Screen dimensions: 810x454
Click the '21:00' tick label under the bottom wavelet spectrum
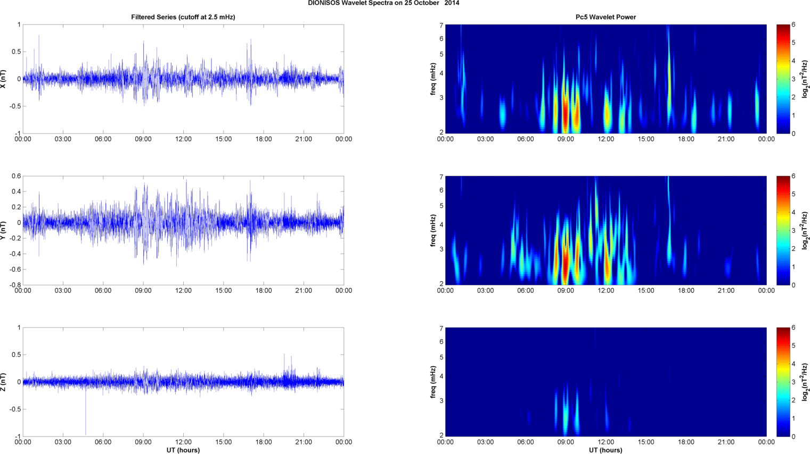point(726,442)
